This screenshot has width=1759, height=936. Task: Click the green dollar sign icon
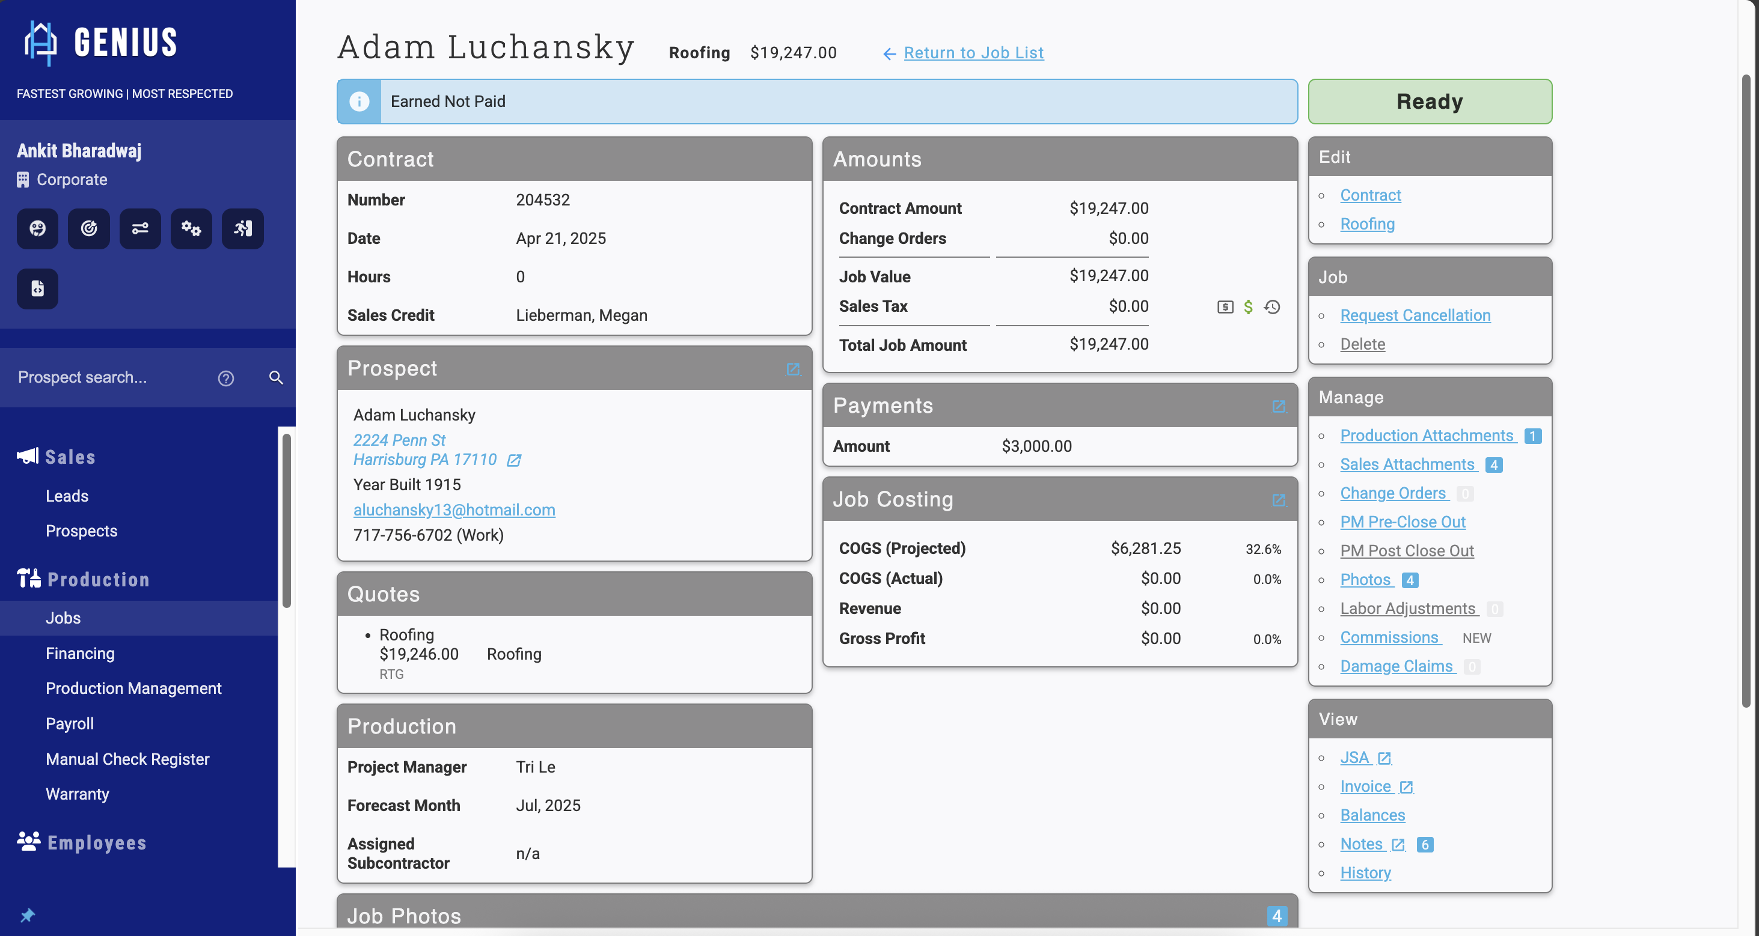(1248, 307)
